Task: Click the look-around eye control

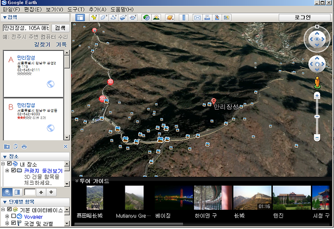Action: pos(317,39)
